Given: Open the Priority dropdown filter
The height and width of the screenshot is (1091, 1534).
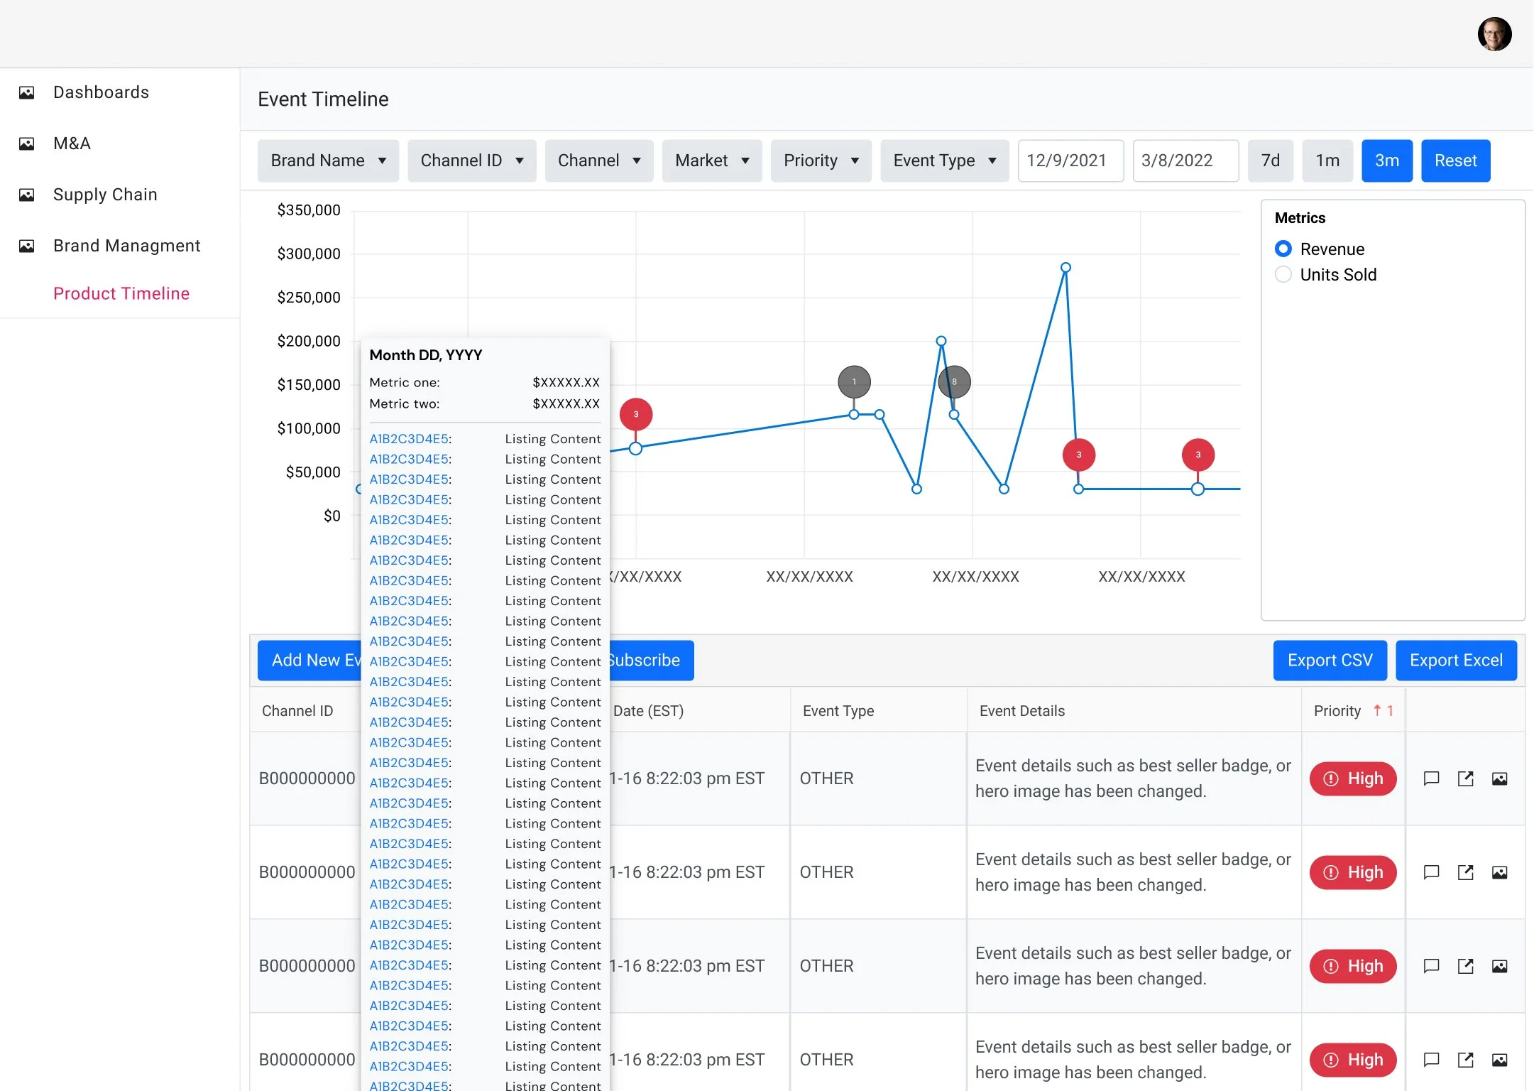Looking at the screenshot, I should (x=821, y=161).
